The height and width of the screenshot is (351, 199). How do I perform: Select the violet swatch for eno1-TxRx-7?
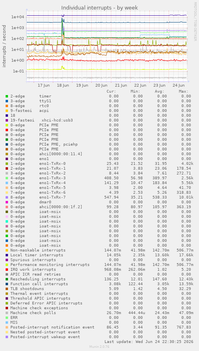(x=7, y=197)
